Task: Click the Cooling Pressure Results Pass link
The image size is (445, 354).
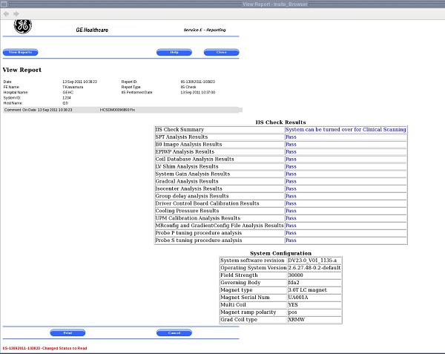Action: 291,211
